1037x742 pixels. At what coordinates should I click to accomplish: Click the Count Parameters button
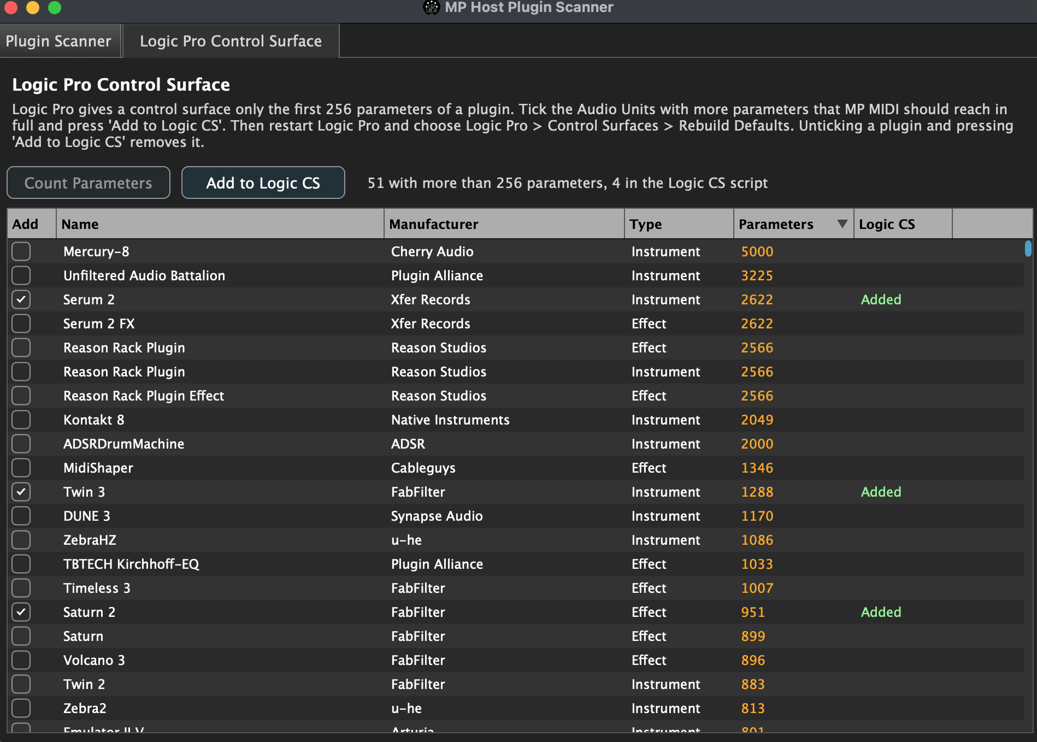(89, 182)
